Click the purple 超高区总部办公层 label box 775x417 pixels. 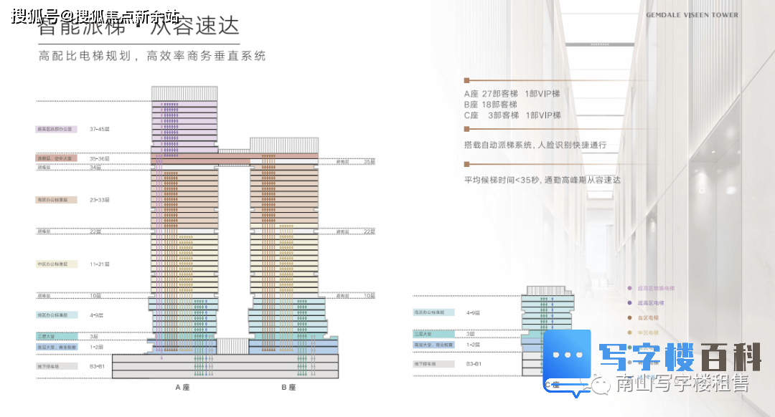pyautogui.click(x=57, y=129)
